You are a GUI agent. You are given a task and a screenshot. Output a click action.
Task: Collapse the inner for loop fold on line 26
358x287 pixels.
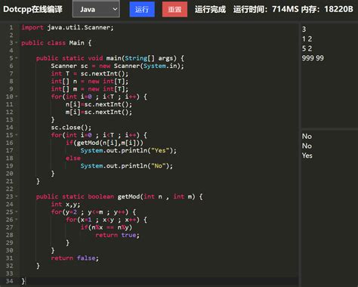coord(17,220)
